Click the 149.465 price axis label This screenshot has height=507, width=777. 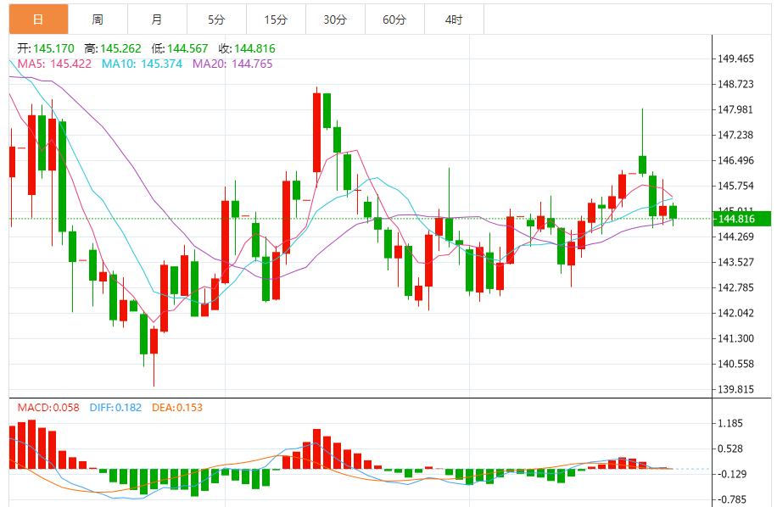[736, 58]
